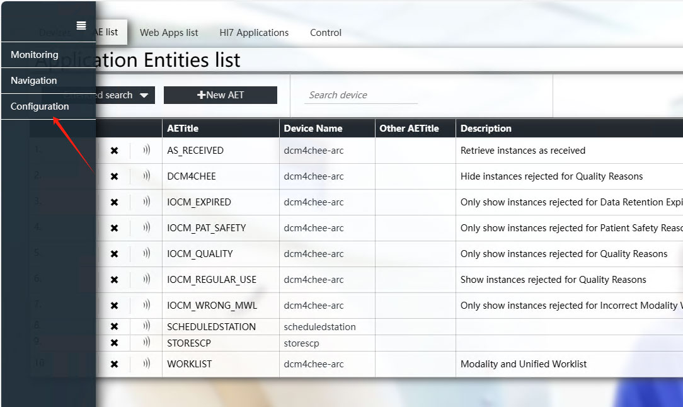Image resolution: width=683 pixels, height=407 pixels.
Task: Select Configuration in the side menu
Action: [40, 106]
